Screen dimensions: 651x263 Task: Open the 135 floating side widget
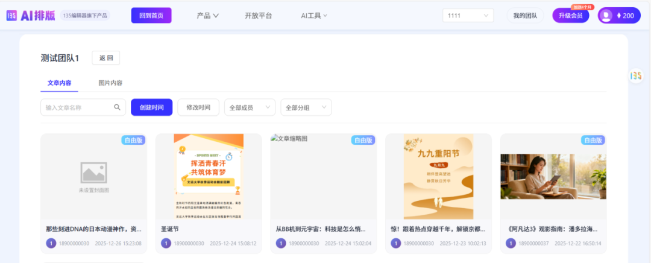(x=636, y=75)
